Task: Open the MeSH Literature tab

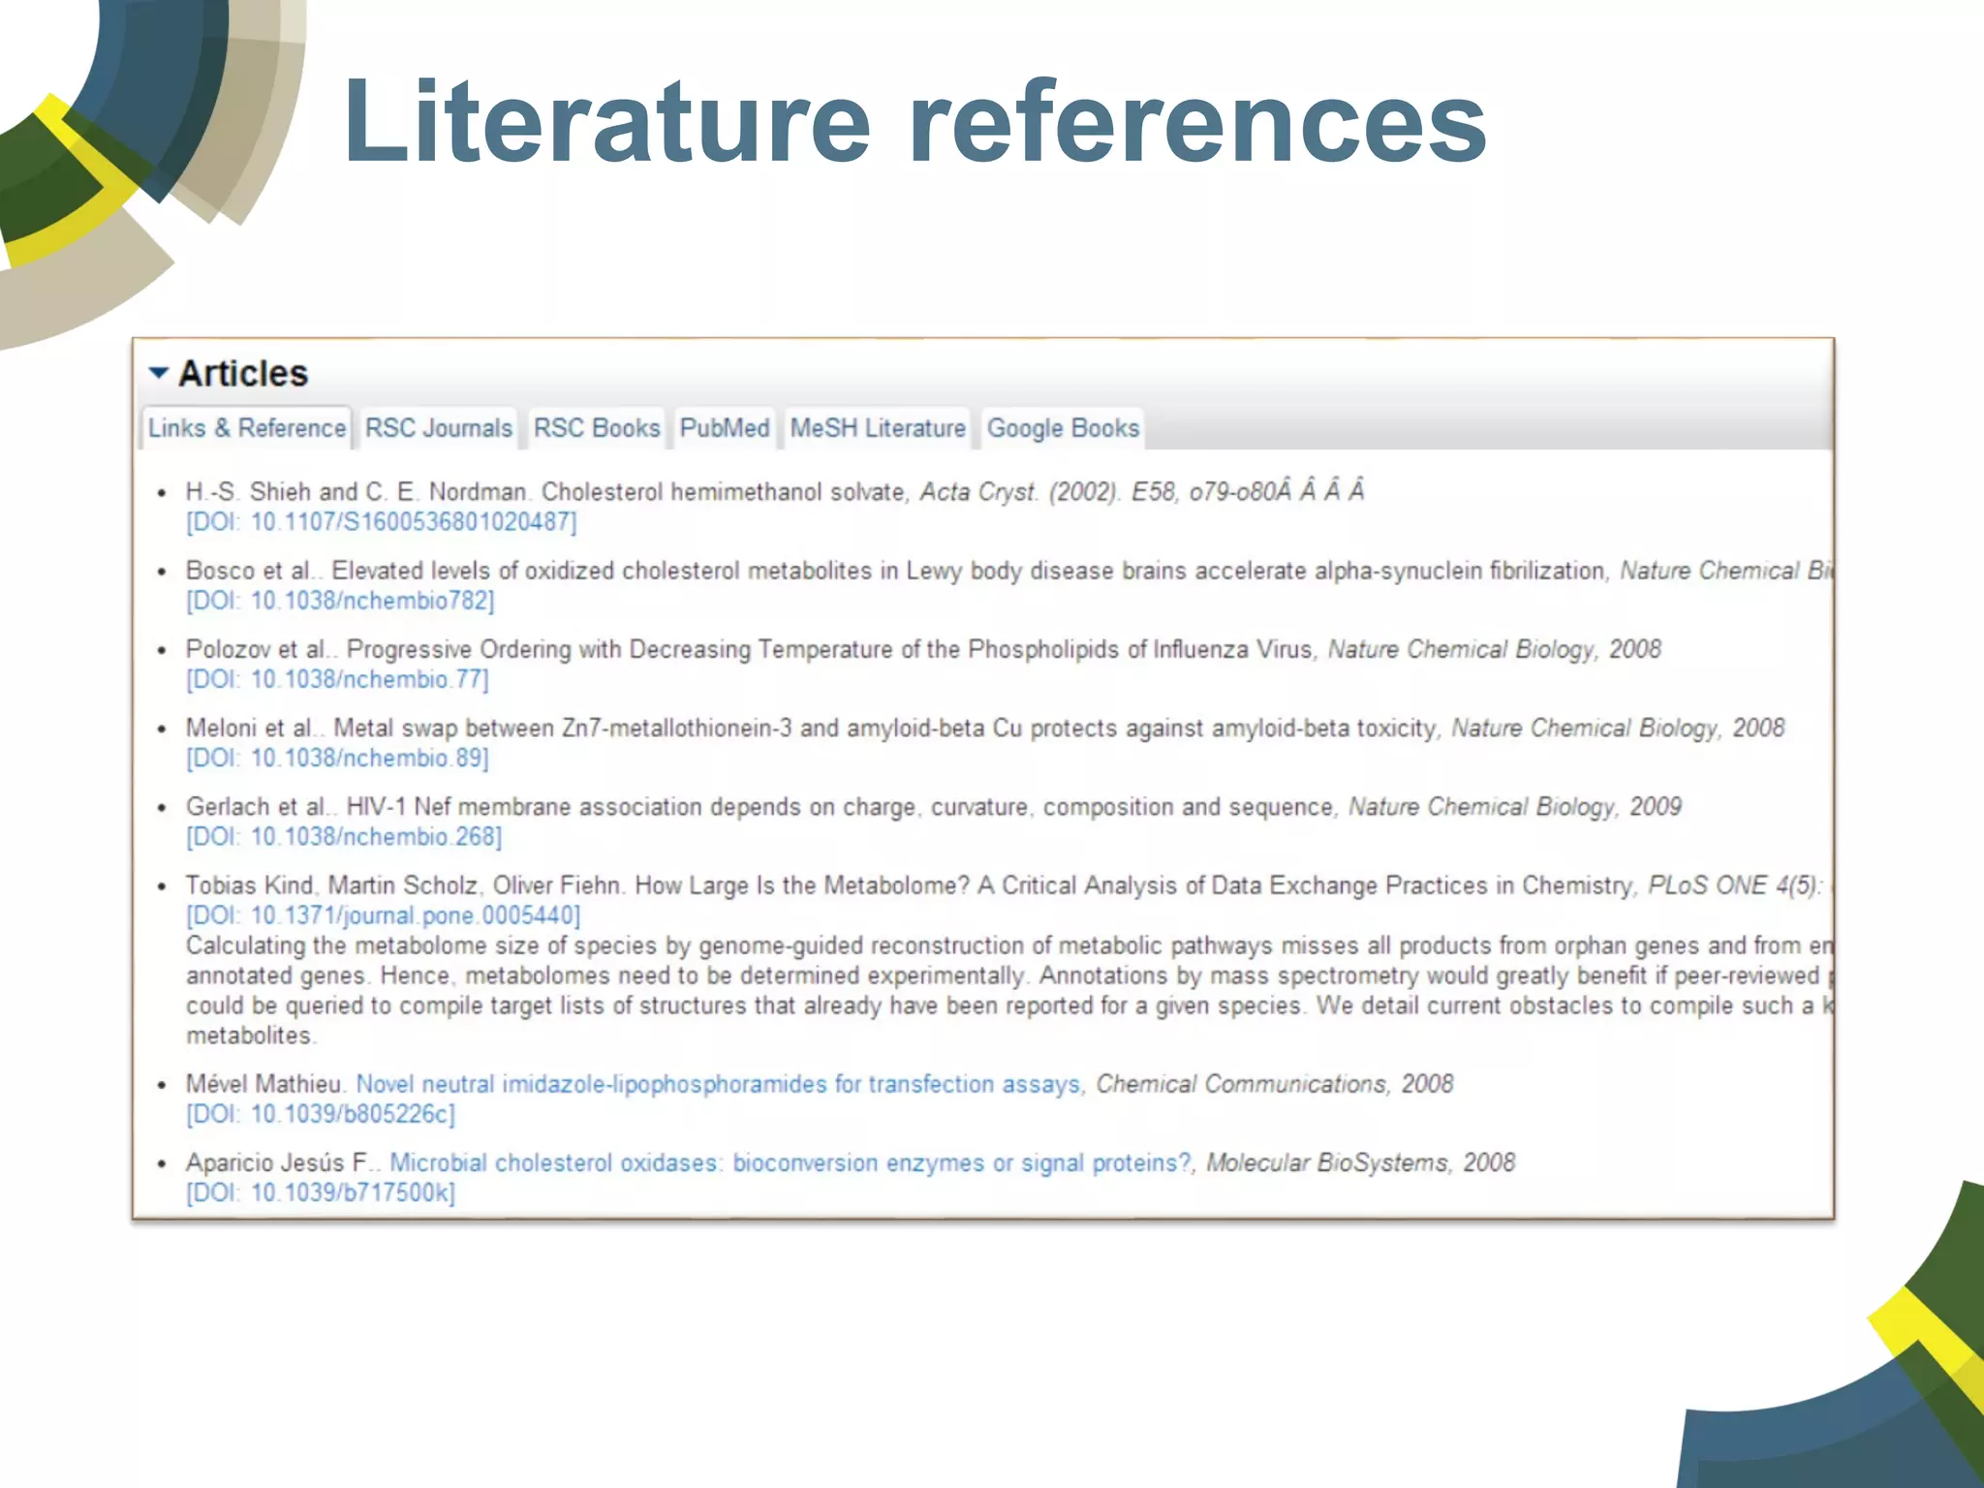Action: [878, 428]
